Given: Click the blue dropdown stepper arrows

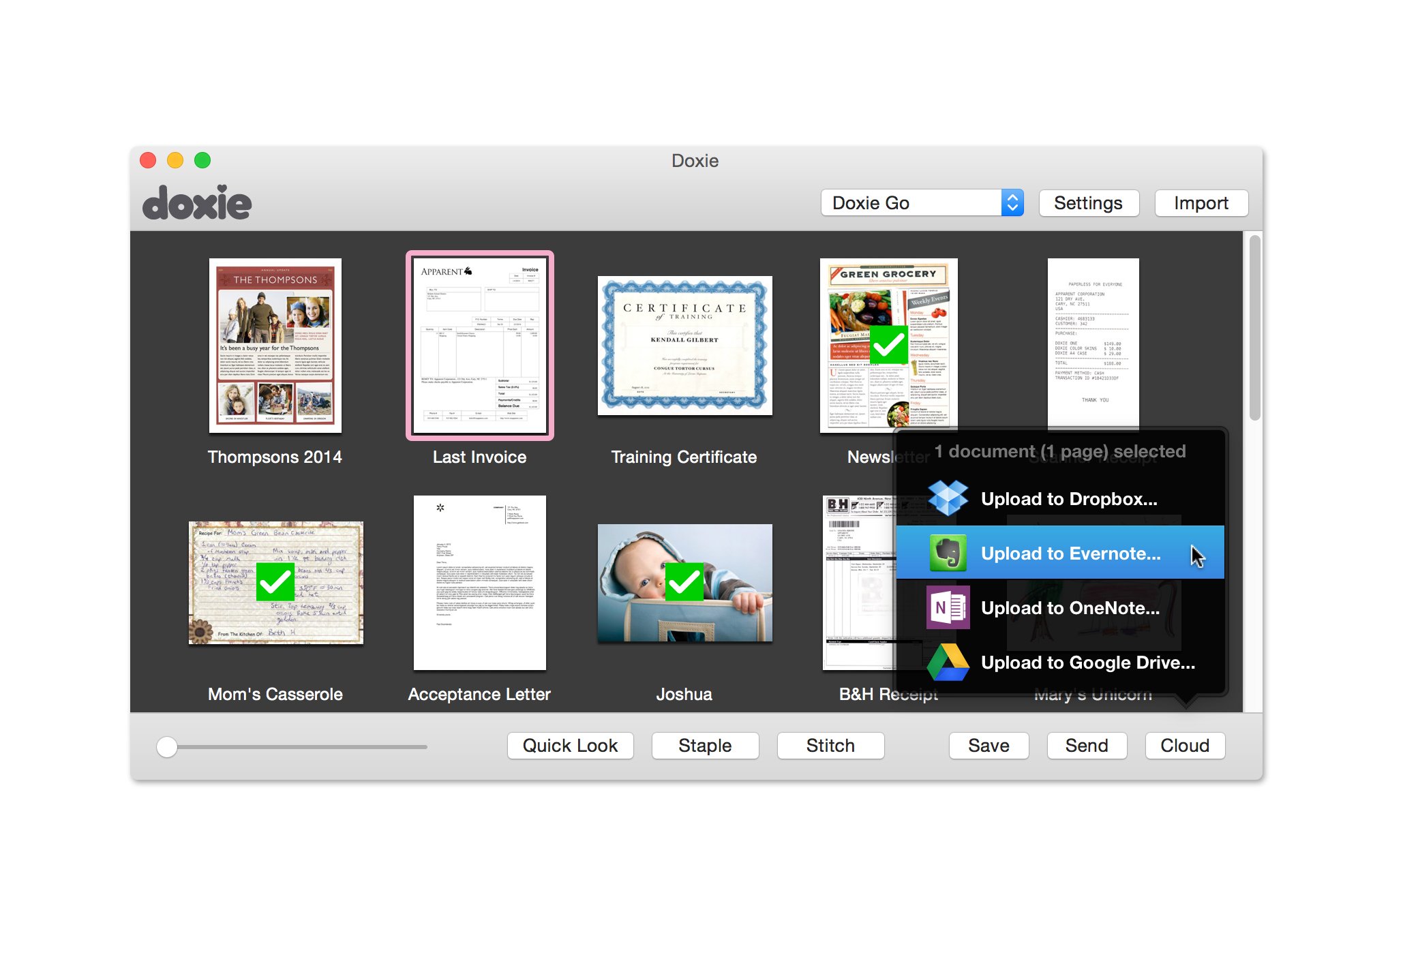Looking at the screenshot, I should click(1012, 203).
